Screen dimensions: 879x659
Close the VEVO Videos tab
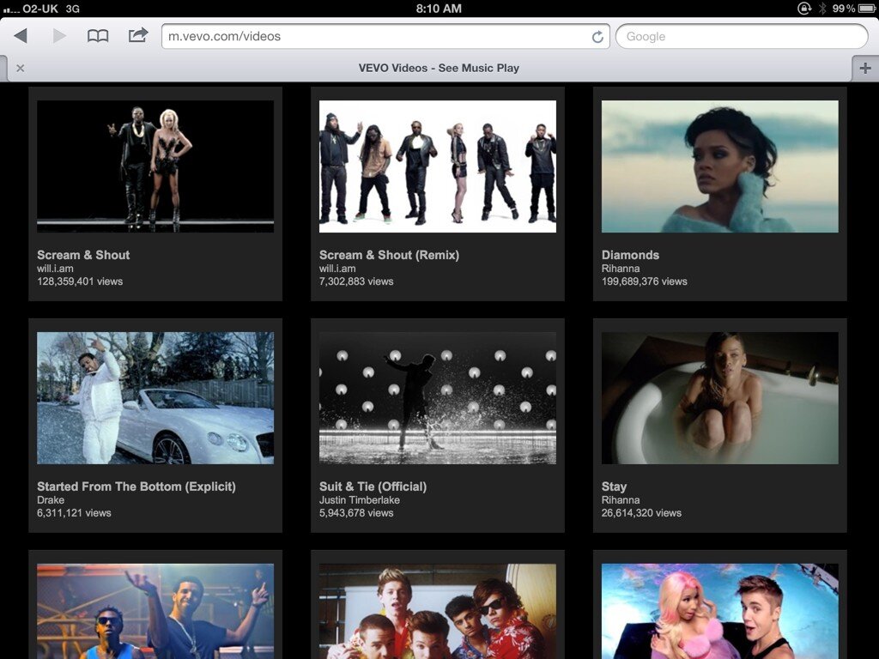21,68
